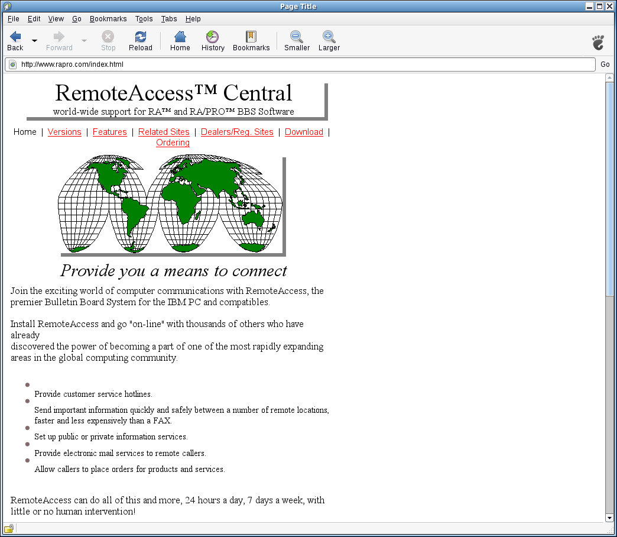Open the File menu
The height and width of the screenshot is (537, 617).
14,18
